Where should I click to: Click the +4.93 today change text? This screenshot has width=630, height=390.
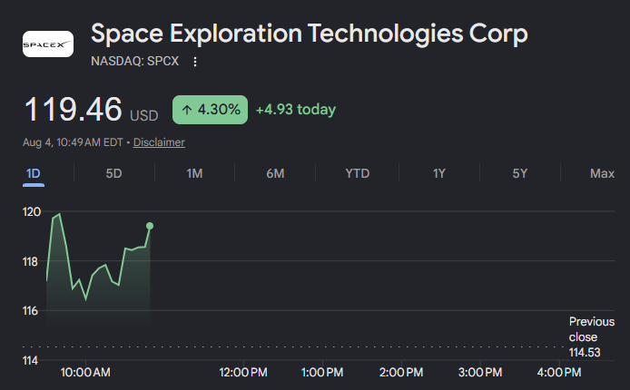296,110
